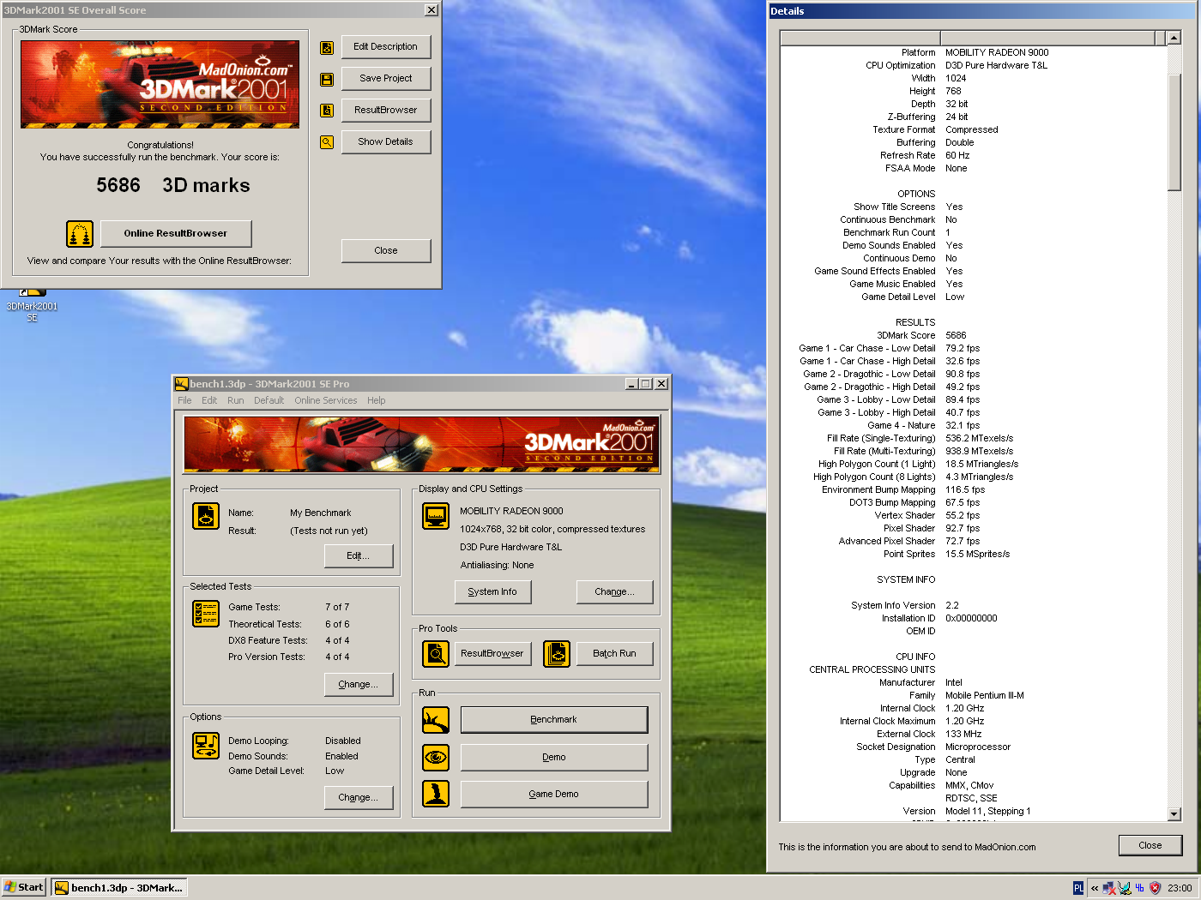Image resolution: width=1201 pixels, height=900 pixels.
Task: Click the Pro Tools ResultBrowser button
Action: point(492,654)
